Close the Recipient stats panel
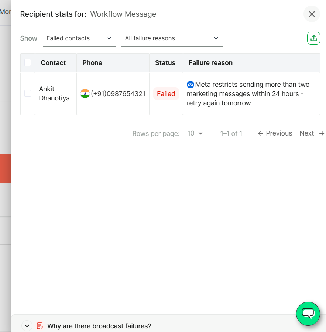The width and height of the screenshot is (326, 332). click(x=312, y=14)
